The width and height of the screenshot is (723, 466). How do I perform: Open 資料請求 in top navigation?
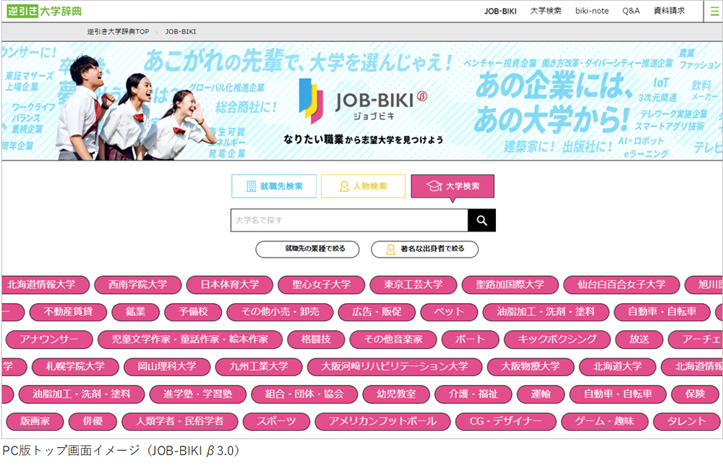coord(669,11)
